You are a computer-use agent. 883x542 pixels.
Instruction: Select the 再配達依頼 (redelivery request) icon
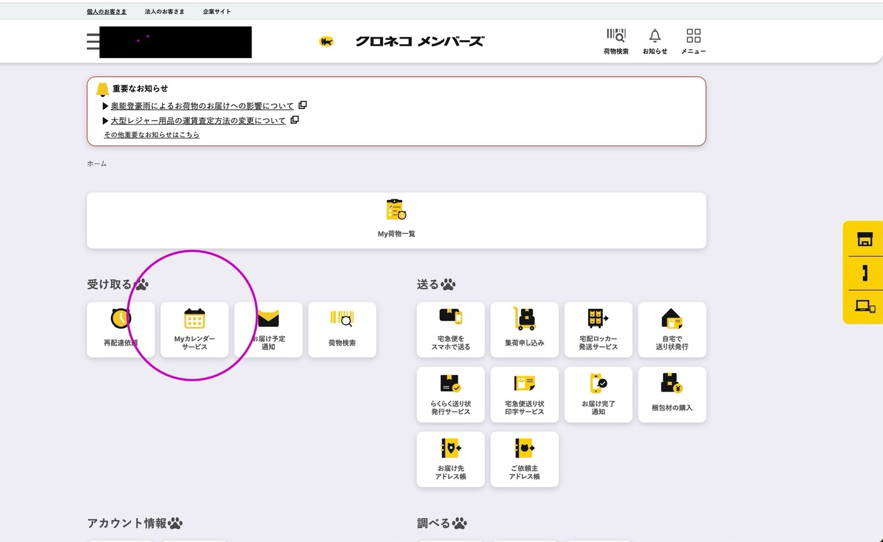click(121, 329)
